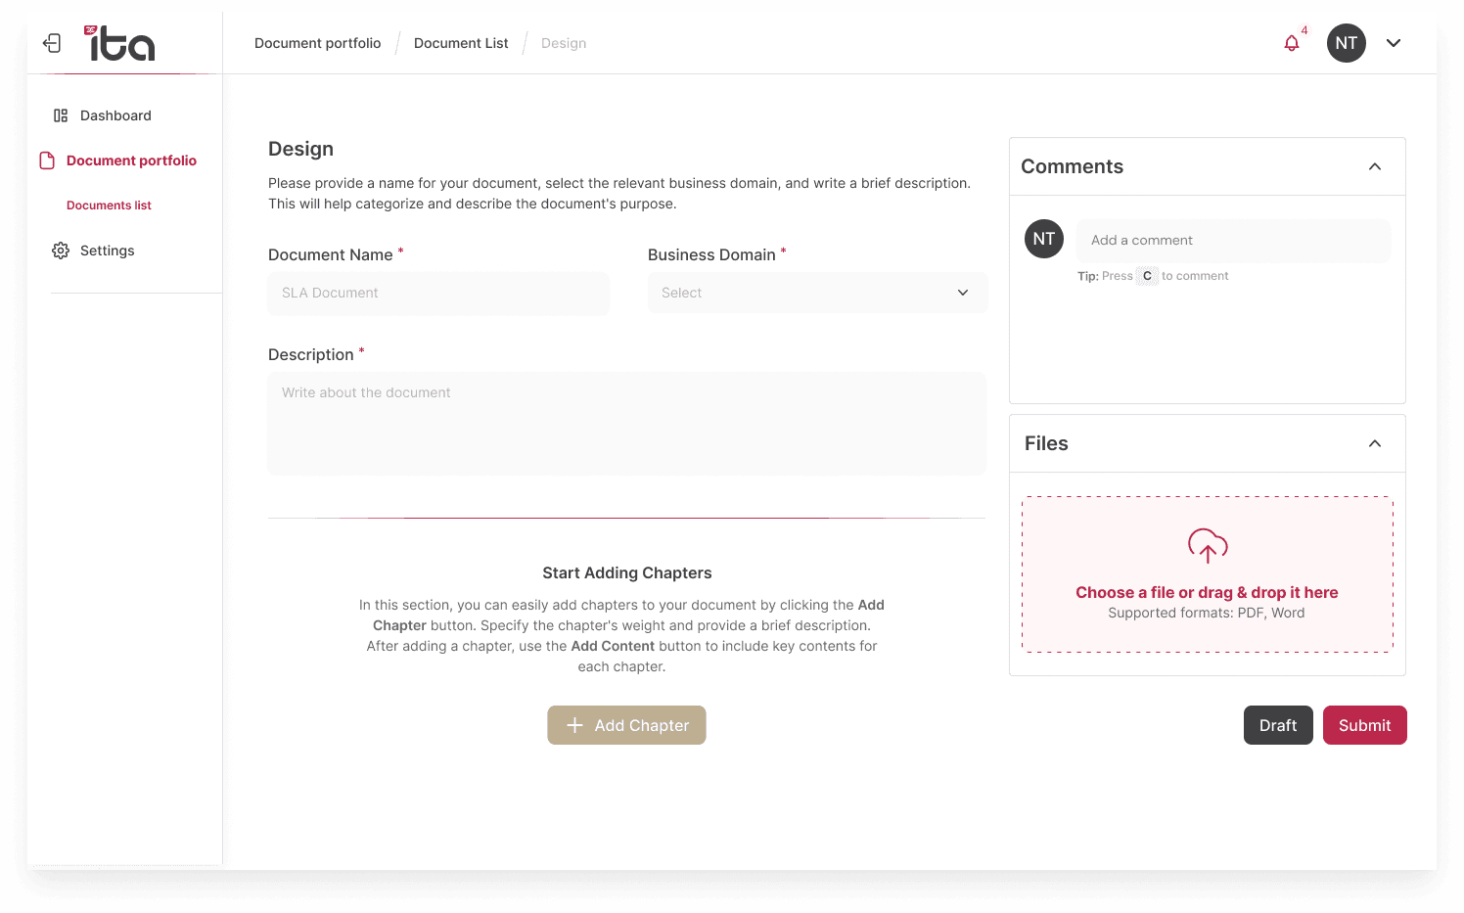Save document with Draft button
Image resolution: width=1464 pixels, height=913 pixels.
point(1278,725)
